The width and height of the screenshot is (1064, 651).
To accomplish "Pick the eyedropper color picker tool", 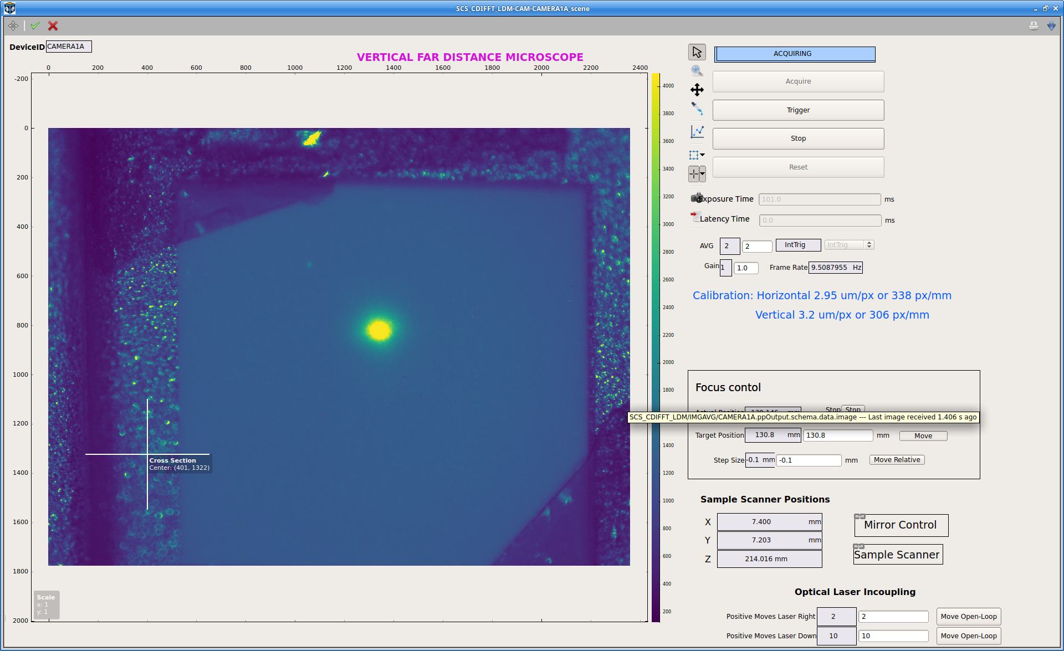I will 697,109.
